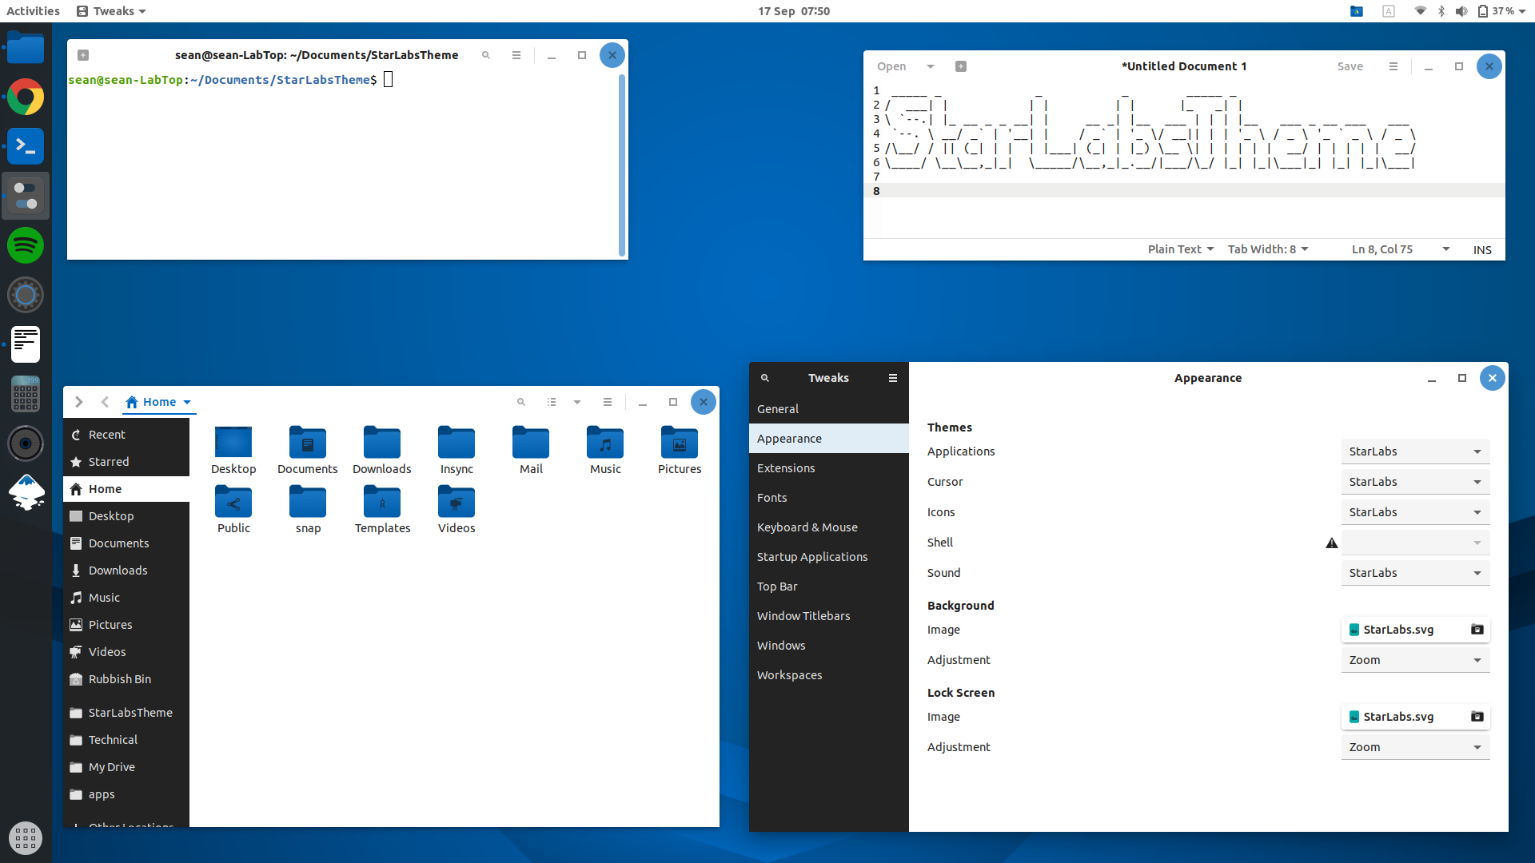1535x863 pixels.
Task: Toggle INS insert mode indicator
Action: (1481, 249)
